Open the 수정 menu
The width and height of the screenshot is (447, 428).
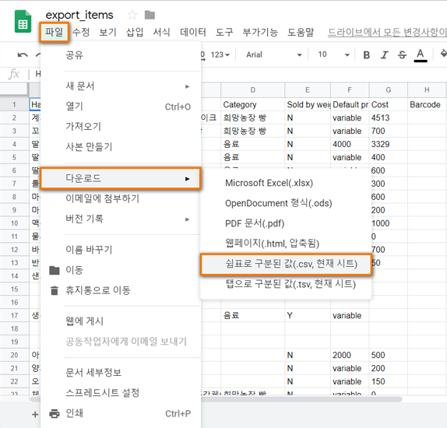(x=81, y=32)
